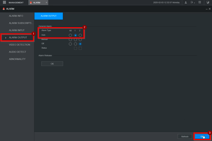The image size is (212, 141).
Task: Collapse the ALARM OUTPUT chevron in sidebar
Action: [6, 38]
